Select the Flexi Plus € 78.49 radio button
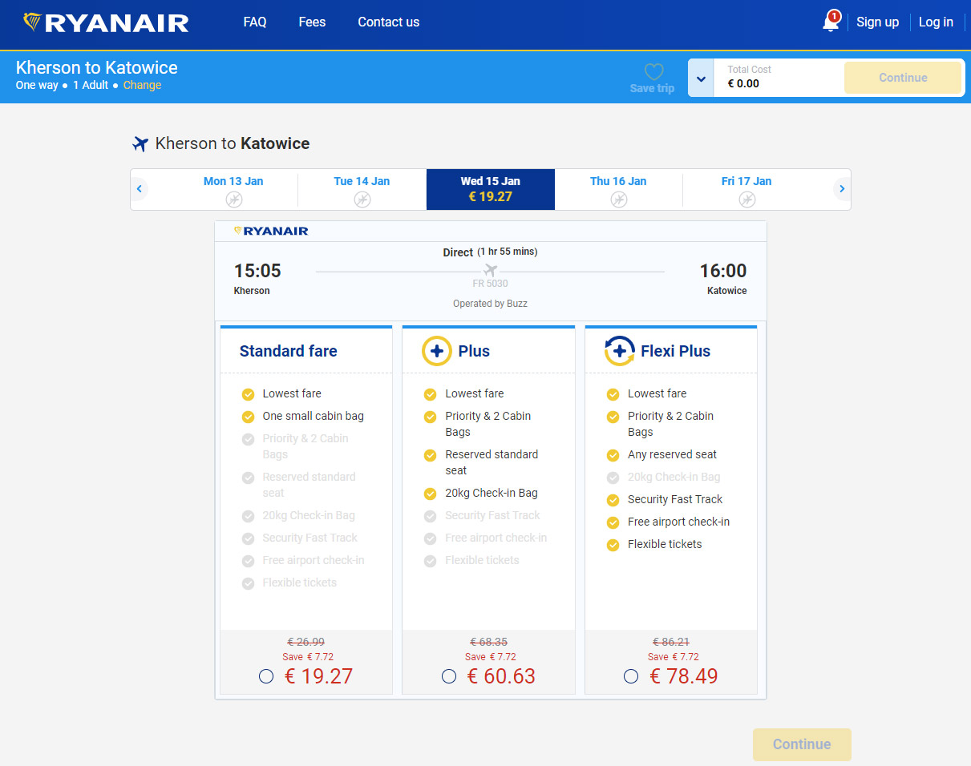The image size is (971, 766). 631,676
